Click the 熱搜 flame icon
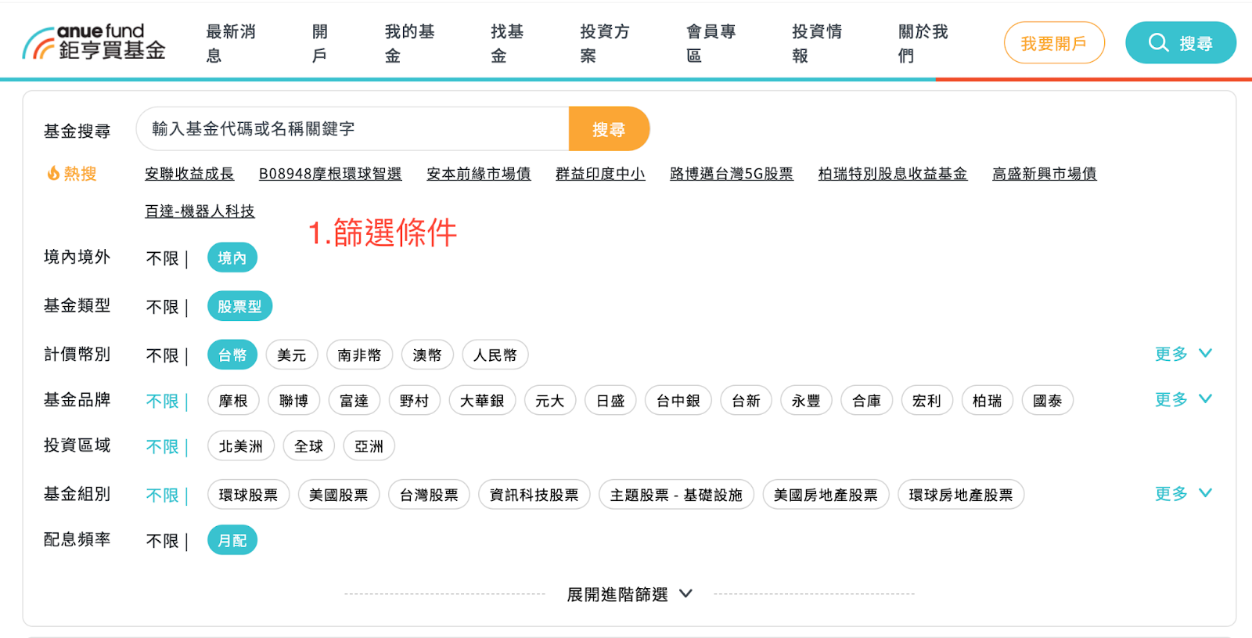The height and width of the screenshot is (638, 1252). click(53, 173)
